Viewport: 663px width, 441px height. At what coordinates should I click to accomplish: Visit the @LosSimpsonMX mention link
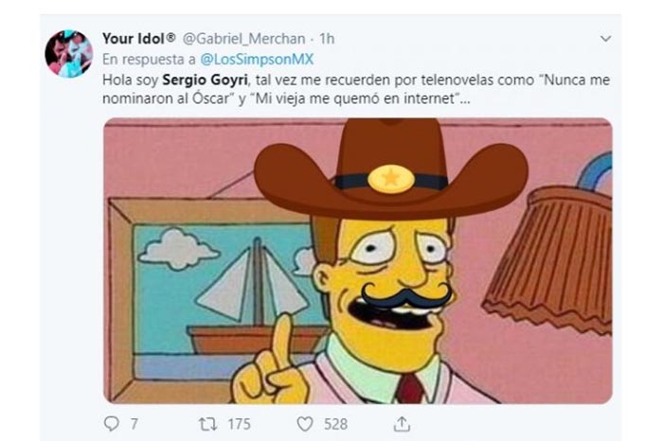(257, 59)
